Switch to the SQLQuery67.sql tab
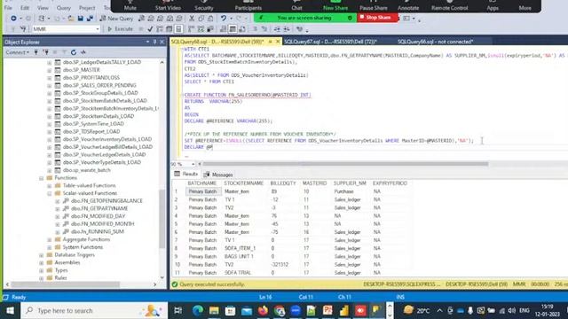568x319 pixels. [330, 42]
